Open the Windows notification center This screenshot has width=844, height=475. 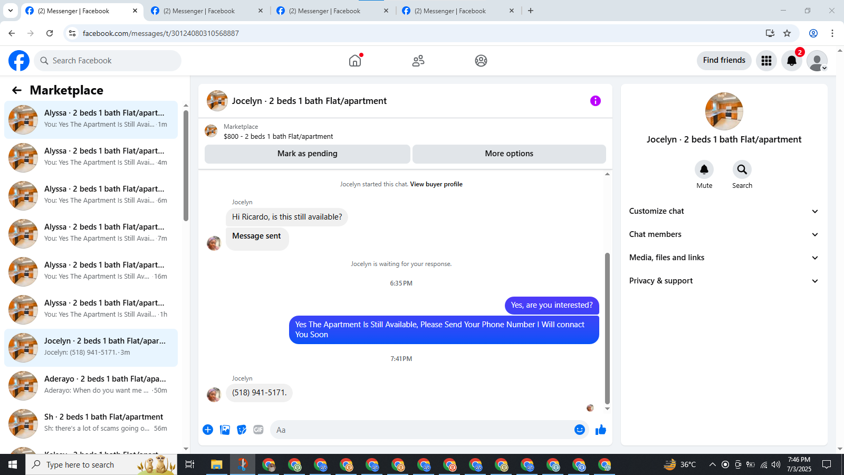click(827, 464)
